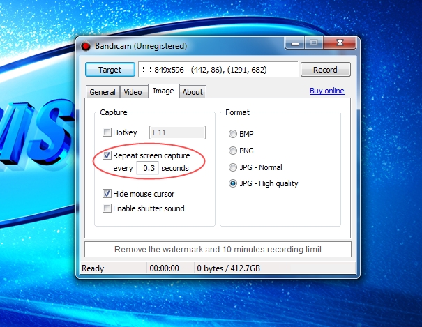Uncheck Repeat screen capture checkbox
422x327 pixels.
click(107, 155)
